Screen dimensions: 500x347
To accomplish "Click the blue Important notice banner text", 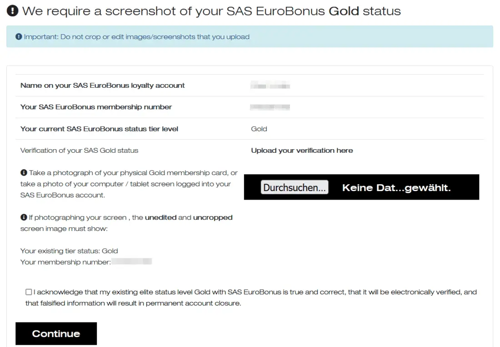I will [136, 37].
